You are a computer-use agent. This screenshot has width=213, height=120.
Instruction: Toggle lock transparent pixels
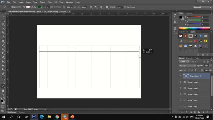[x=185, y=70]
